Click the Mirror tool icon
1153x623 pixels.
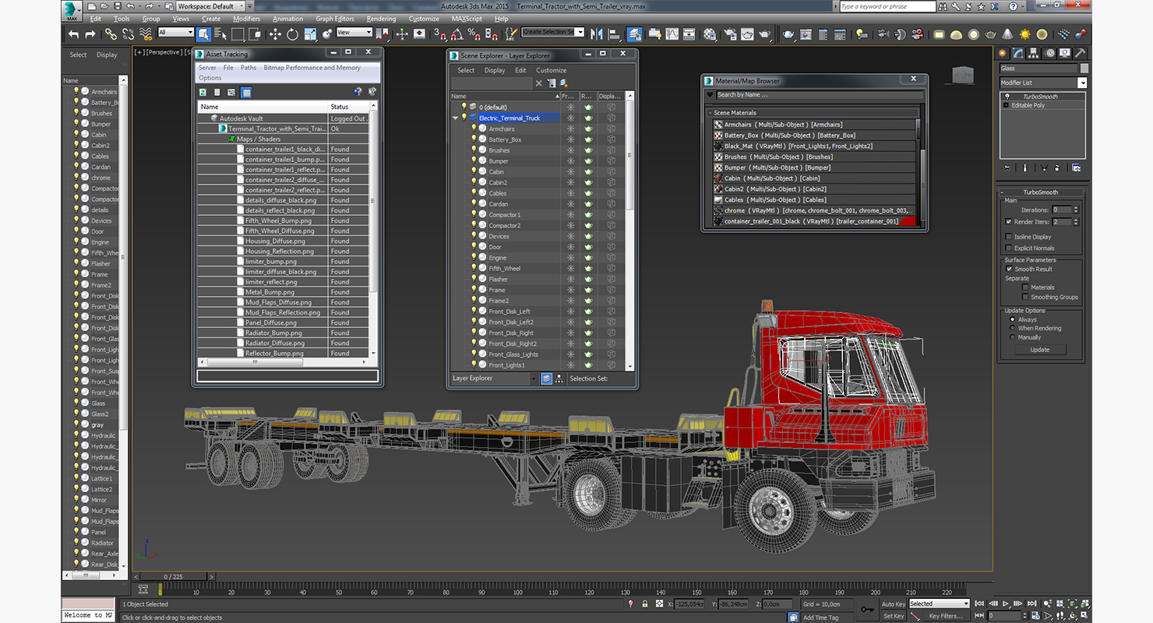[x=598, y=34]
